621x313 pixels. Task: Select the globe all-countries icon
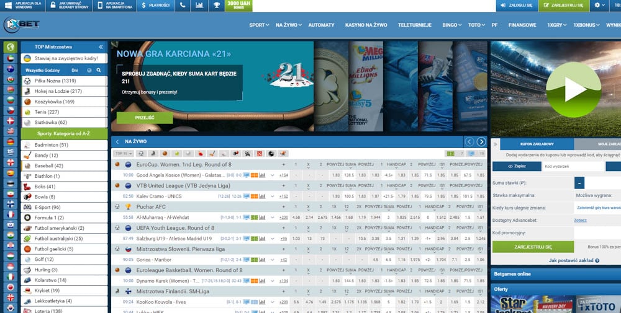[11, 47]
